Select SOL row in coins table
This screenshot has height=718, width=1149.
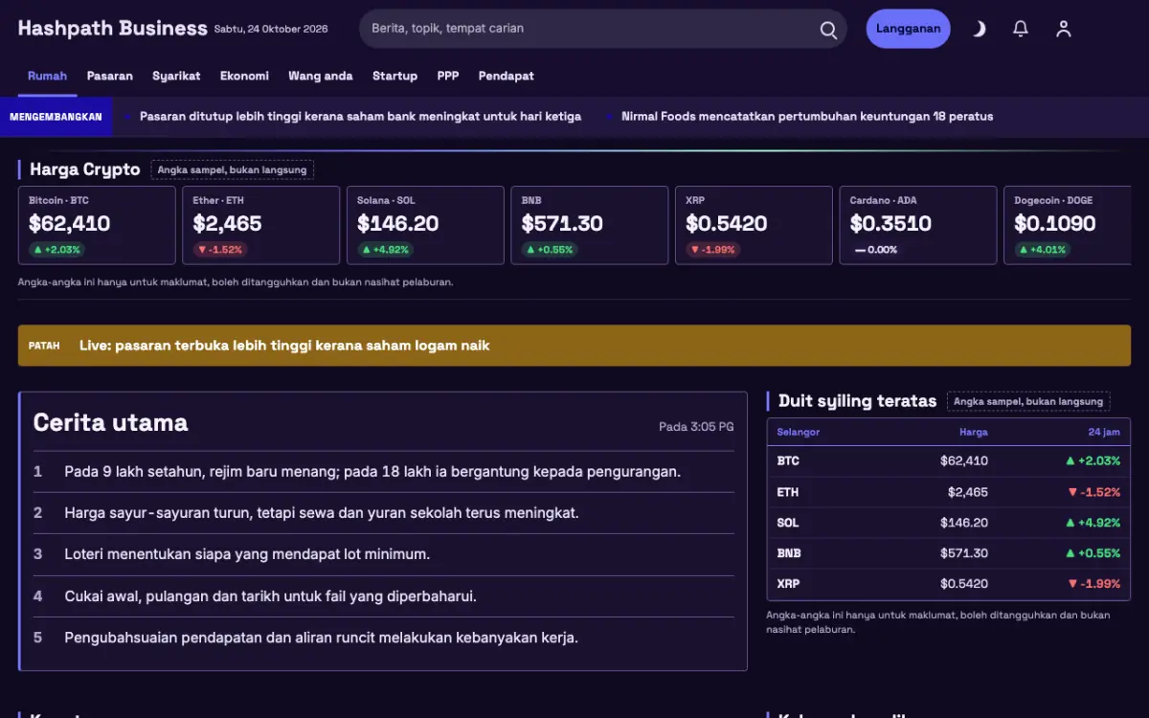coord(949,523)
